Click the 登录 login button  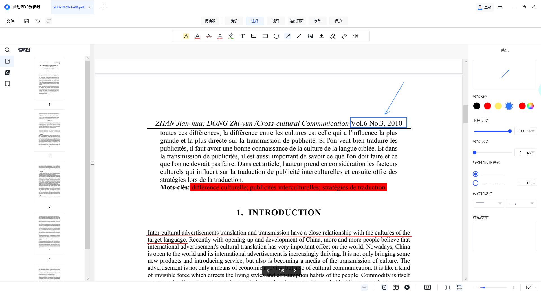click(x=485, y=7)
